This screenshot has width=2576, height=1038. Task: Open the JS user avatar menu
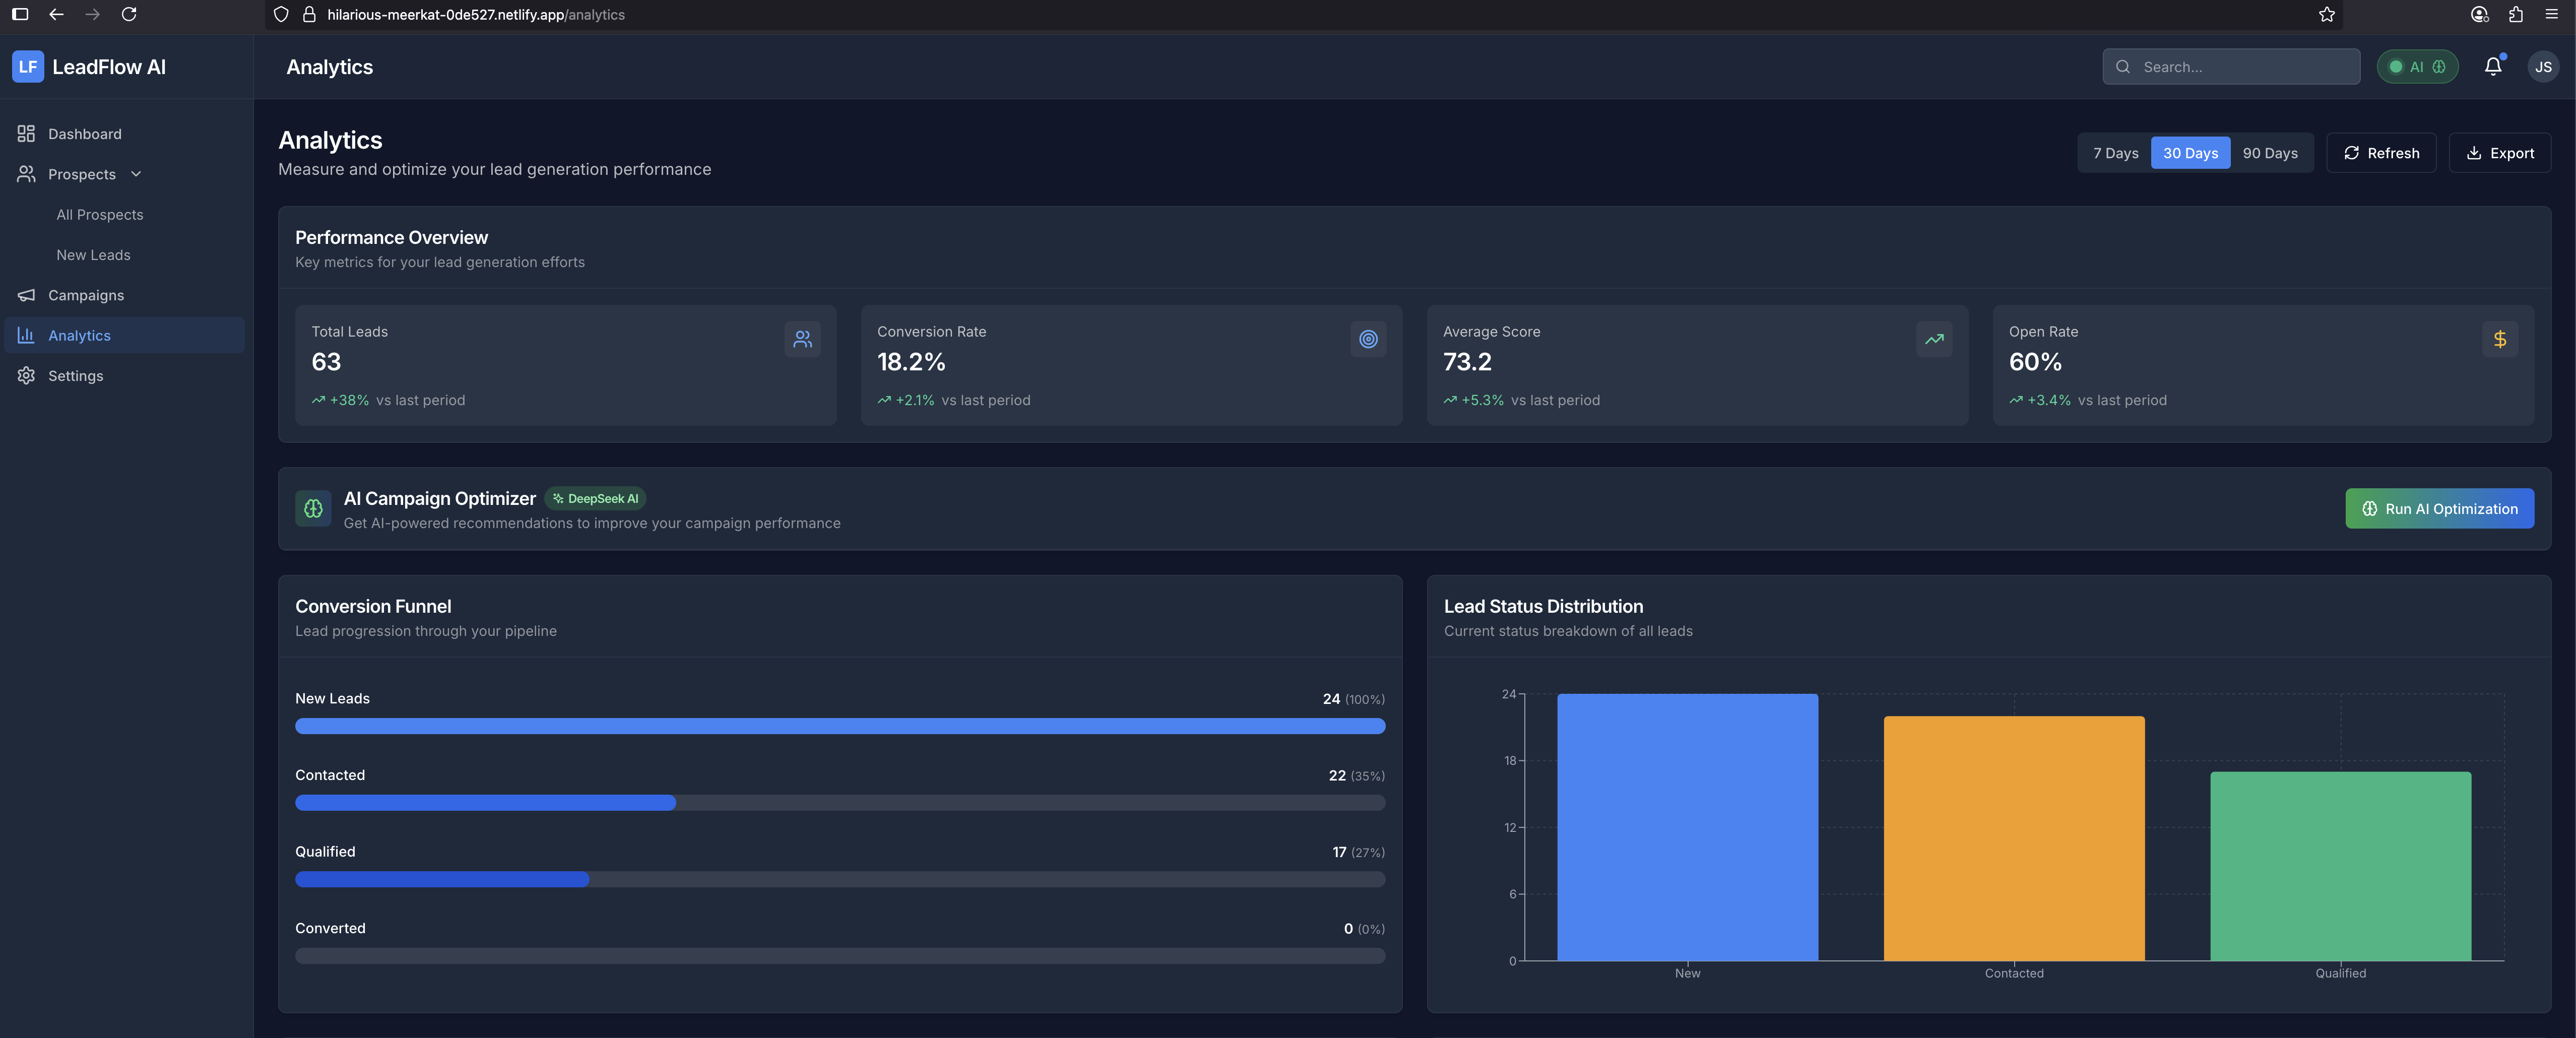(2543, 66)
